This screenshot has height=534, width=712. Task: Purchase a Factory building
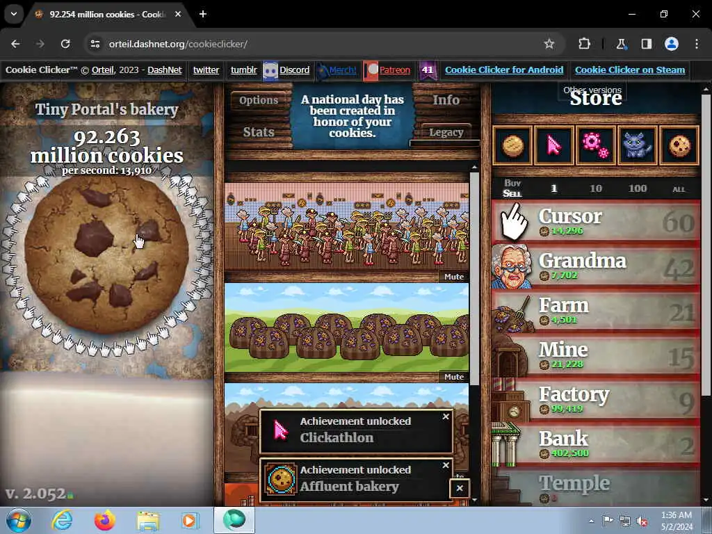(x=596, y=400)
